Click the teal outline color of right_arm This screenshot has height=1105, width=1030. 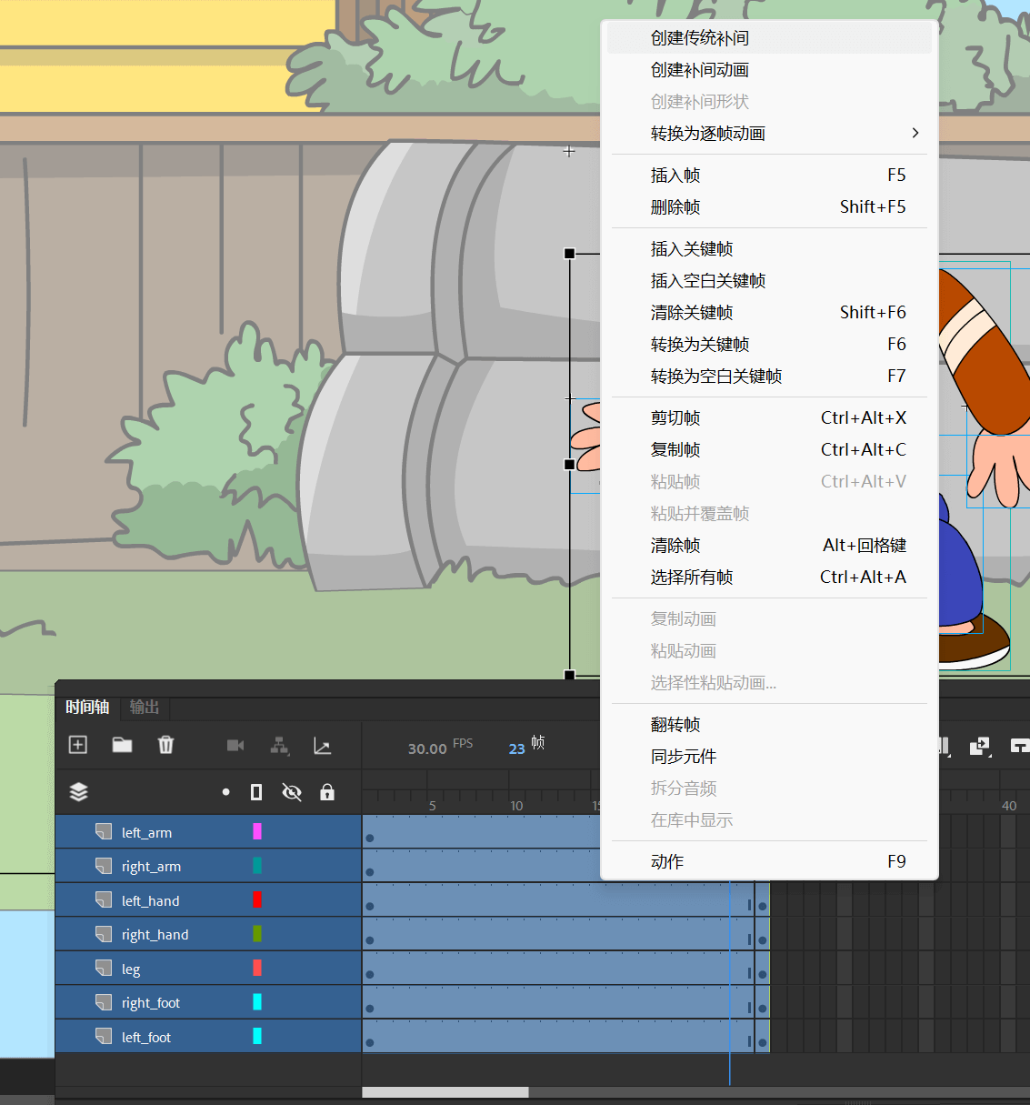(x=257, y=865)
